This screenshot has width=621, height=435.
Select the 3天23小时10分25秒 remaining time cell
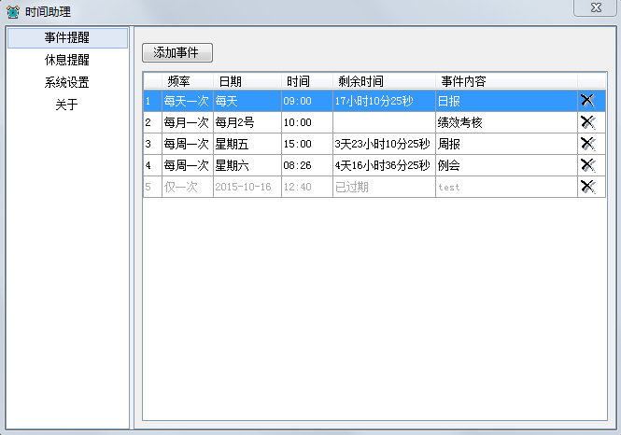pos(384,144)
